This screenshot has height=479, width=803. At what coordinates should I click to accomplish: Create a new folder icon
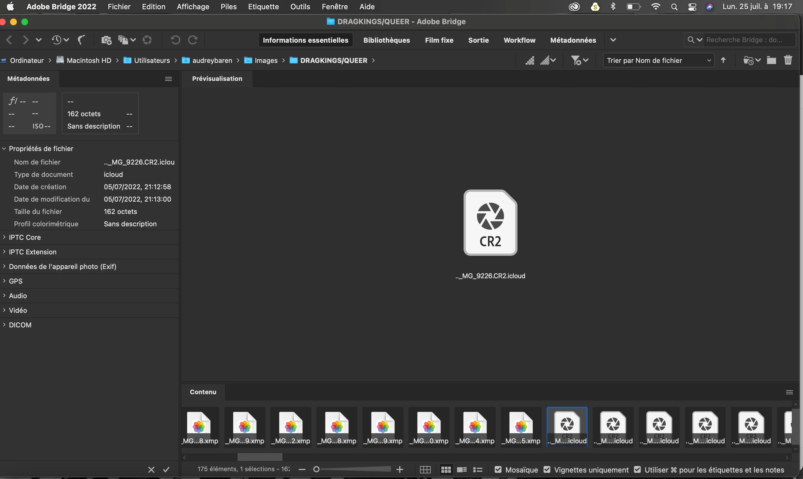pos(771,60)
